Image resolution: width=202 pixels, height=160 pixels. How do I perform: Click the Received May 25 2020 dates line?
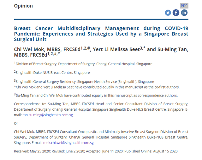96,151
